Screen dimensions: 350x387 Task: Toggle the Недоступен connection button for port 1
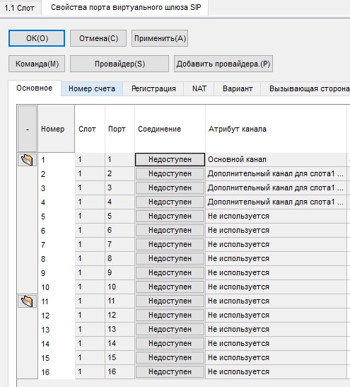click(x=170, y=159)
